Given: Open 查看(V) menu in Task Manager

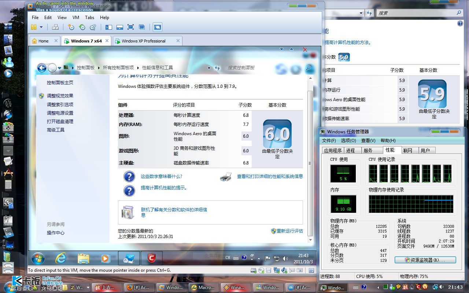Looking at the screenshot, I should (368, 141).
